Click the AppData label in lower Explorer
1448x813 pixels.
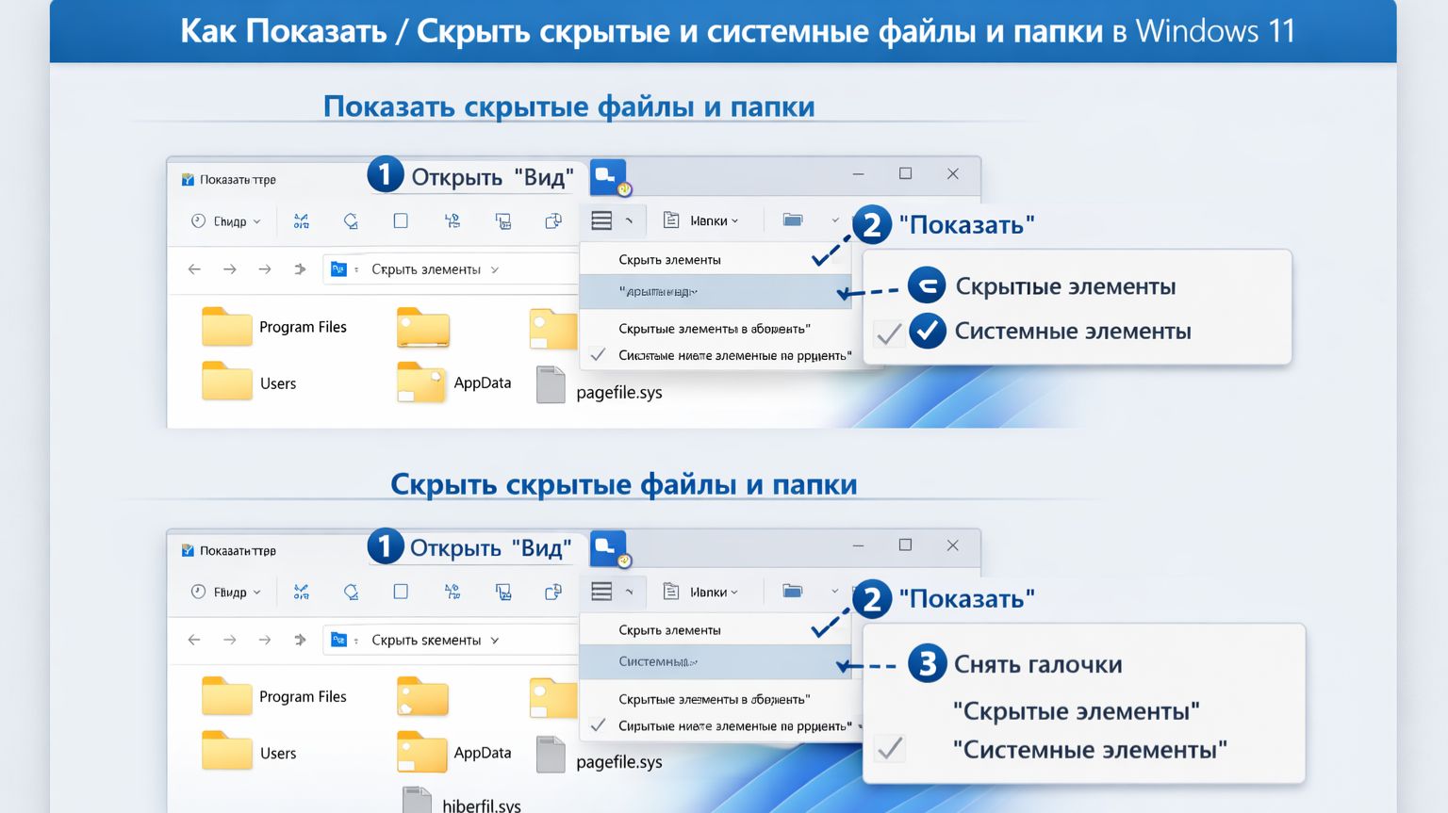tap(483, 753)
